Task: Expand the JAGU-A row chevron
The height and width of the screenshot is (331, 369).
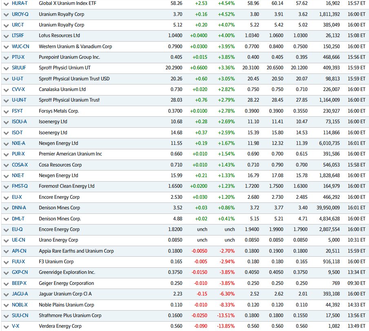Action: pos(6,295)
